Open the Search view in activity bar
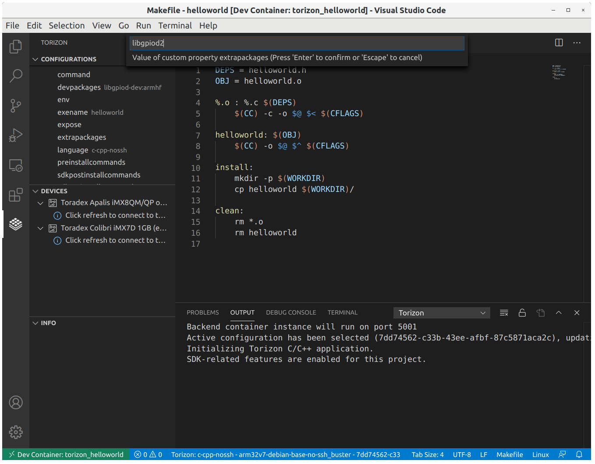The width and height of the screenshot is (595, 464). click(x=16, y=76)
